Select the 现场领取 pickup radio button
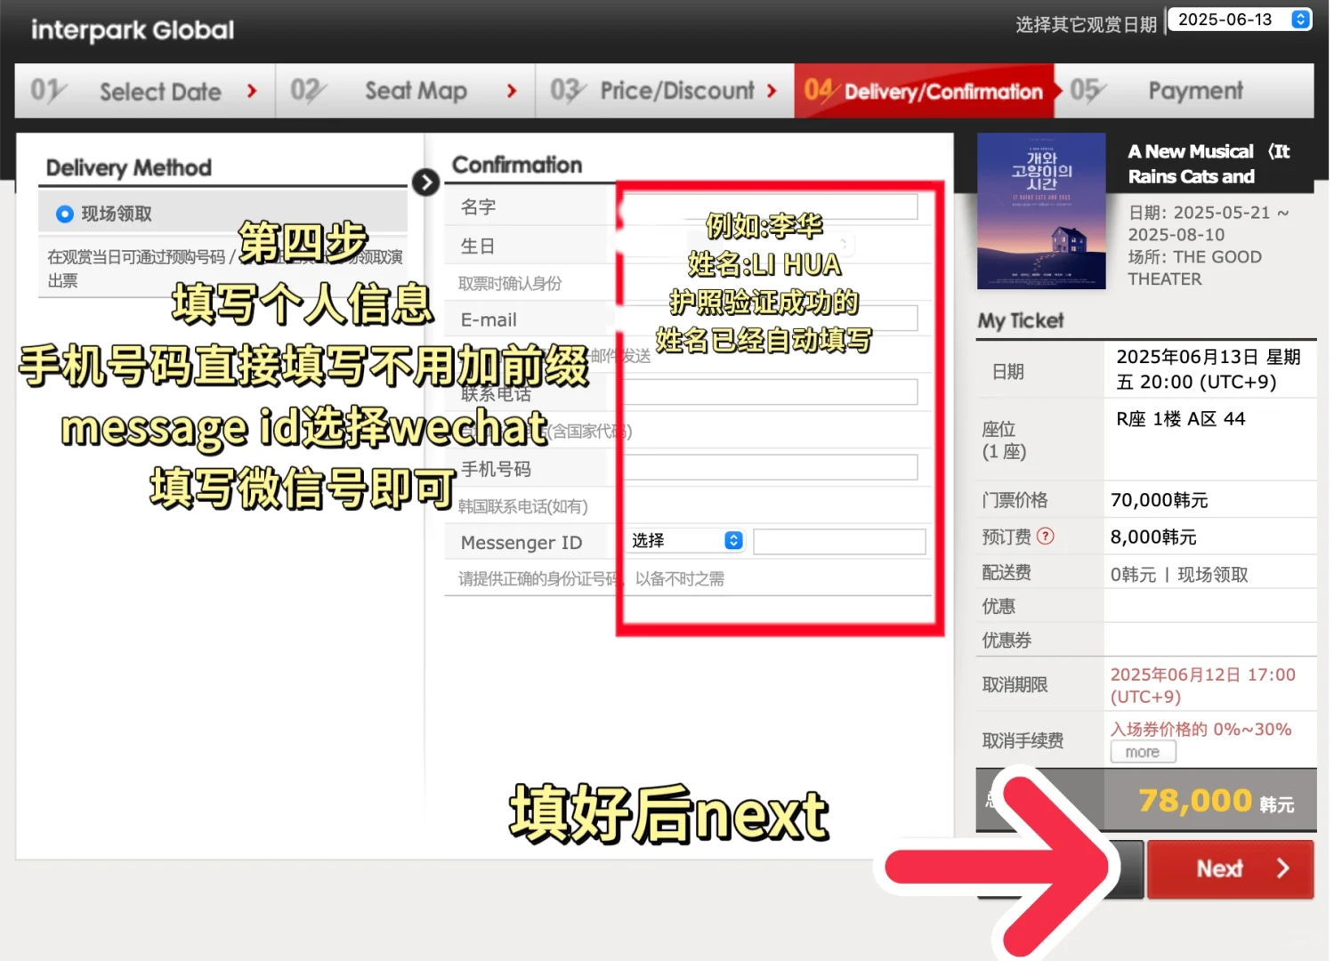The height and width of the screenshot is (961, 1334). tap(64, 214)
